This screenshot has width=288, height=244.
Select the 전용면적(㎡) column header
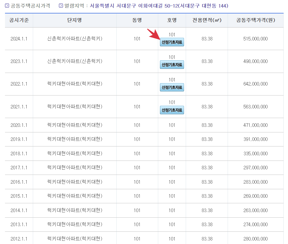(207, 20)
